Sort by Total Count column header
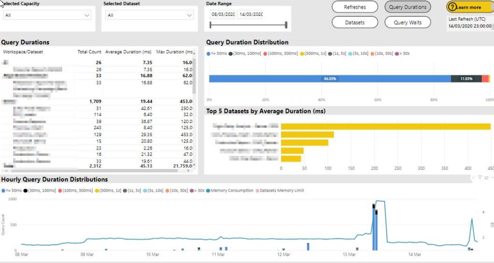Viewport: 494px width, 263px height. (89, 52)
